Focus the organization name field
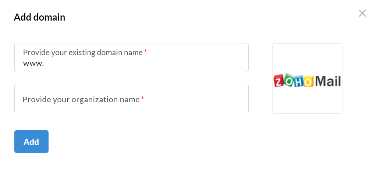 click(131, 99)
